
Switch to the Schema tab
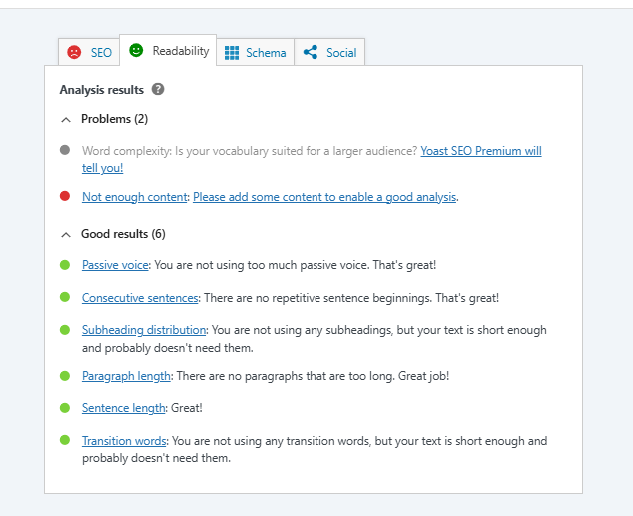coord(266,53)
